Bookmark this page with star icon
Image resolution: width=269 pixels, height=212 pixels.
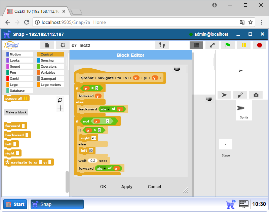click(251, 22)
